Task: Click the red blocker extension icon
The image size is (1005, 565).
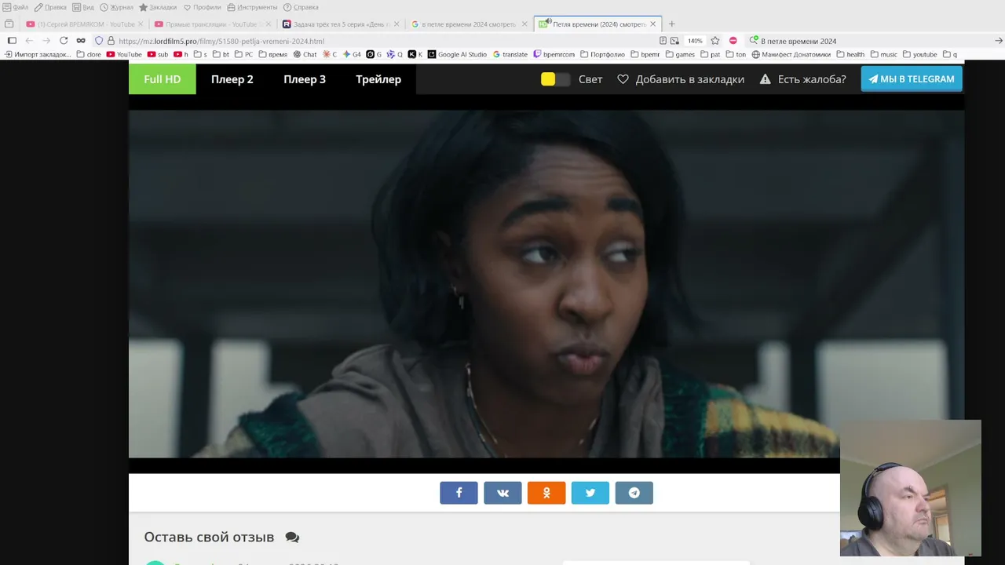Action: [733, 41]
